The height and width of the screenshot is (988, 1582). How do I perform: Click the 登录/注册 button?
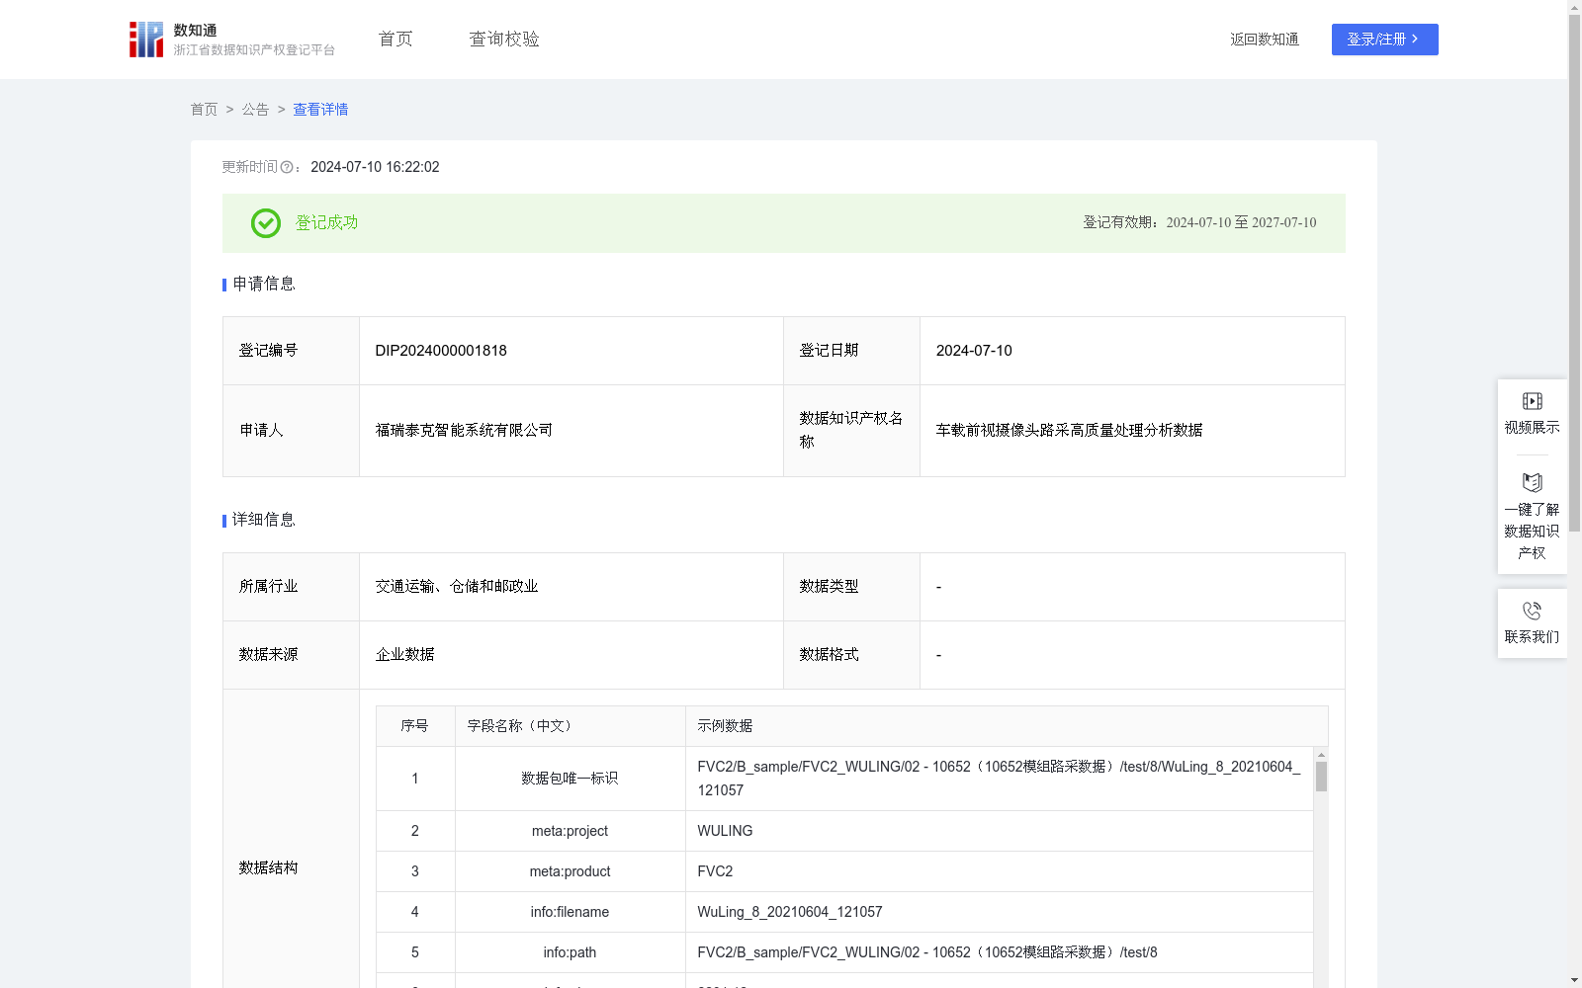[x=1384, y=40]
